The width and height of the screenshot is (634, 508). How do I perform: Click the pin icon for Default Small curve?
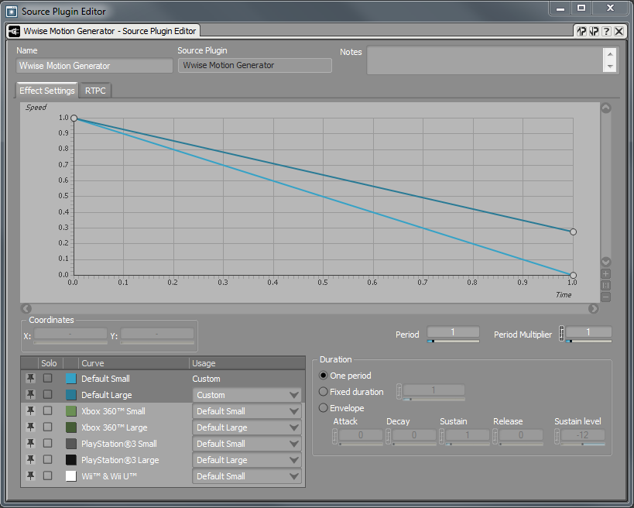coord(30,378)
